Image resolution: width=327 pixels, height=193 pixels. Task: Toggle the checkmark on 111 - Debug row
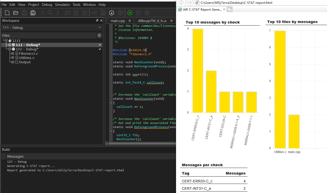click(100, 45)
